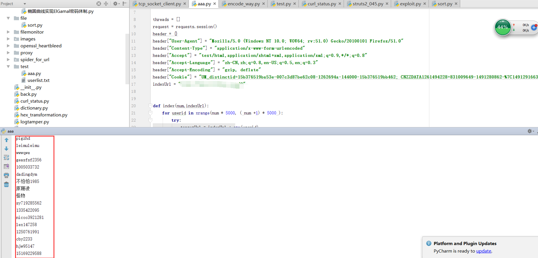
Task: Select curl_status.py in project tree
Action: 35,101
